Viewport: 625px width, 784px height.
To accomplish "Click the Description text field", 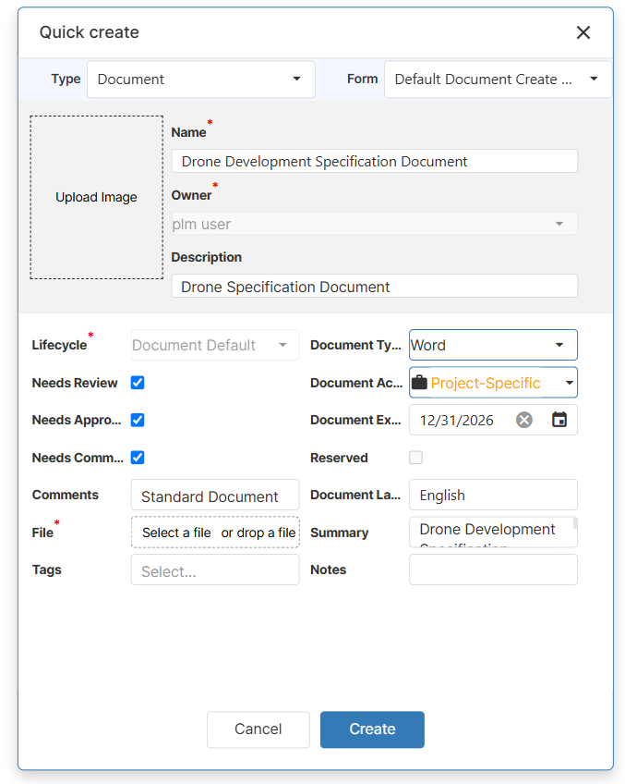I will pyautogui.click(x=374, y=287).
